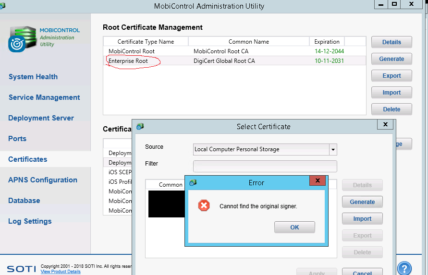Open the System Health section
Screen dimensions: 428x275
(x=33, y=77)
